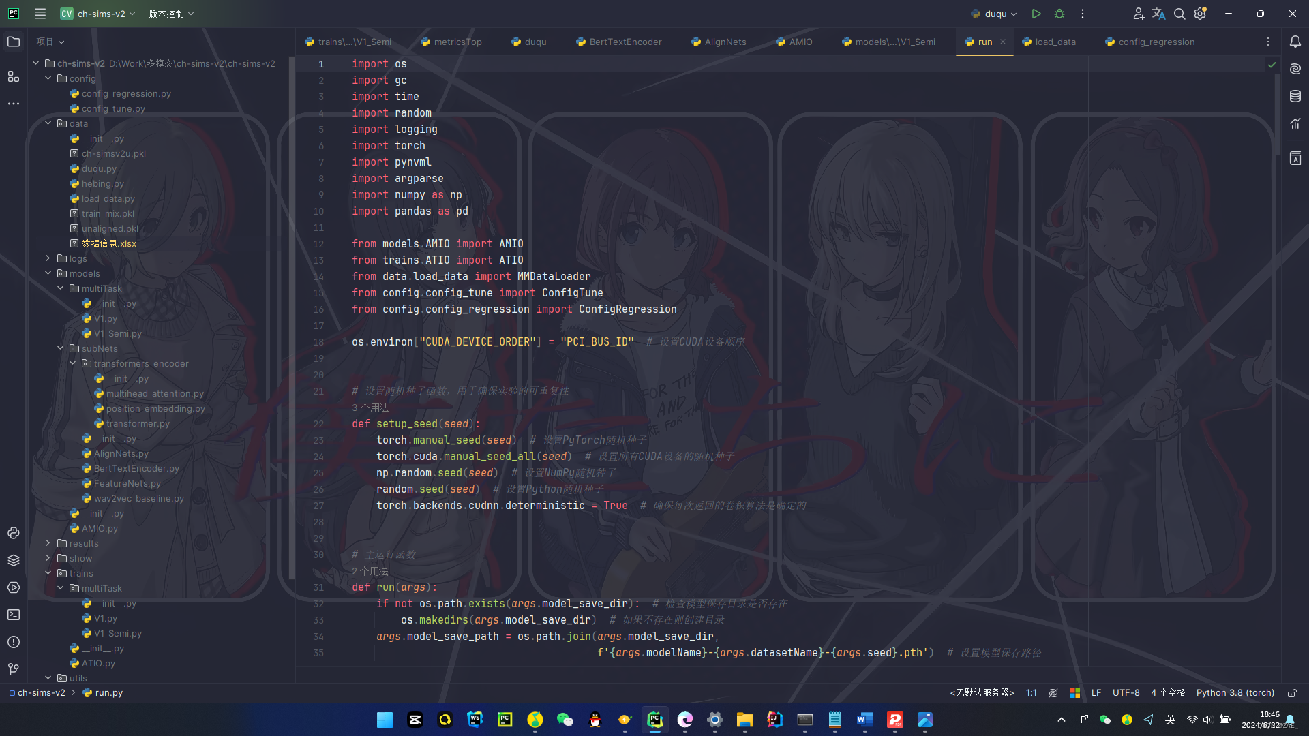Switch to the BertTextEncoder tab

(x=619, y=42)
